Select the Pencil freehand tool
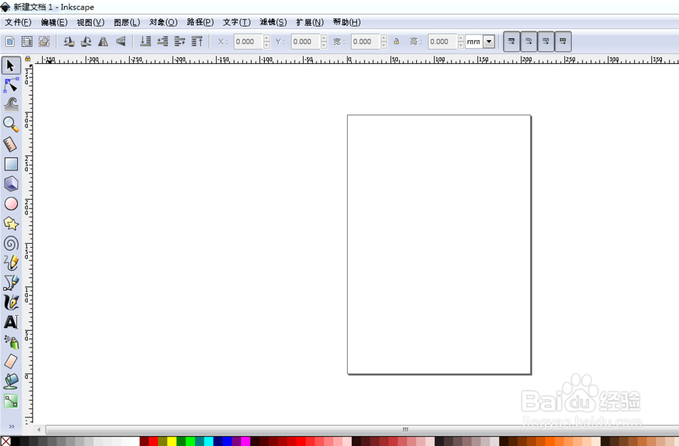679x446 pixels. tap(11, 263)
